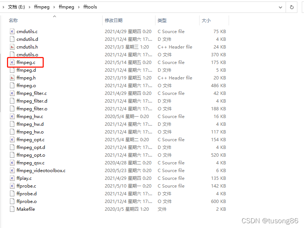
Task: Navigate to second ffmpeg breadcrumb folder
Action: [x=66, y=7]
